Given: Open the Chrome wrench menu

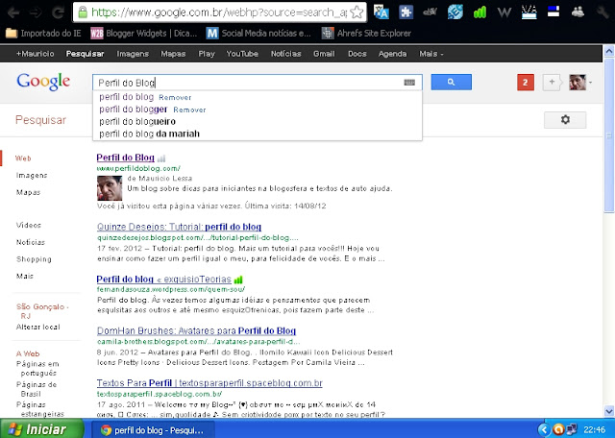Looking at the screenshot, I should tap(603, 12).
